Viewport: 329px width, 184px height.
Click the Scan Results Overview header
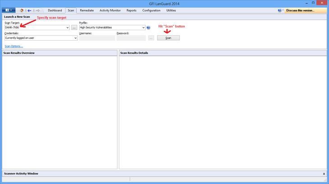(19, 53)
